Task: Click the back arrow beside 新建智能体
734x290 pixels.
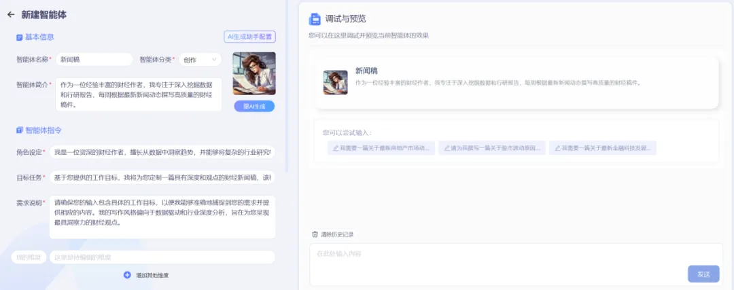Action: tap(11, 14)
